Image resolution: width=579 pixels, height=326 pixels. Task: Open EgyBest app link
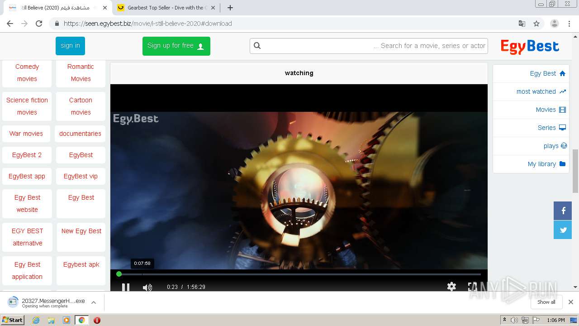27,176
